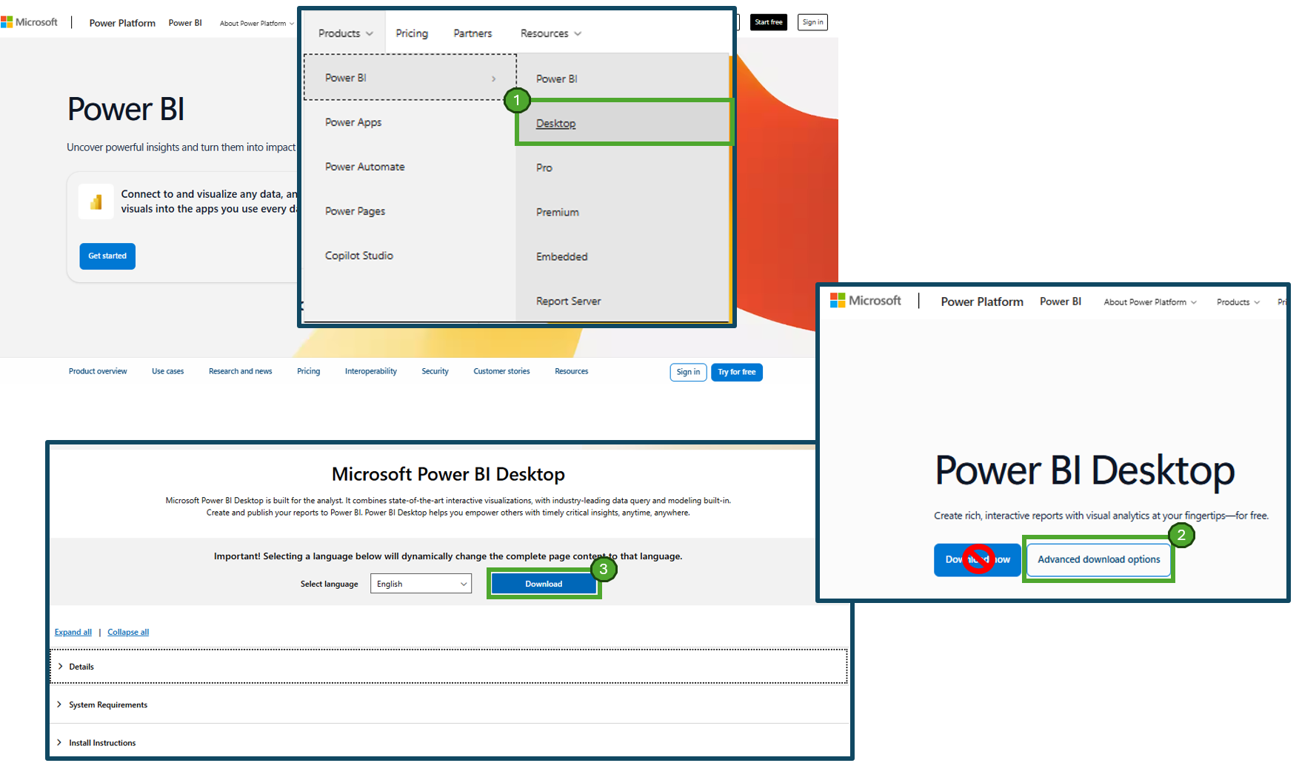Click Advanced download options button
This screenshot has height=763, width=1299.
coord(1098,559)
